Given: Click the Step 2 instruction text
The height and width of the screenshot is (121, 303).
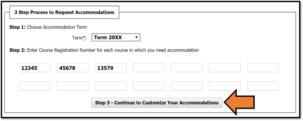Looking at the screenshot, I should (x=104, y=50).
